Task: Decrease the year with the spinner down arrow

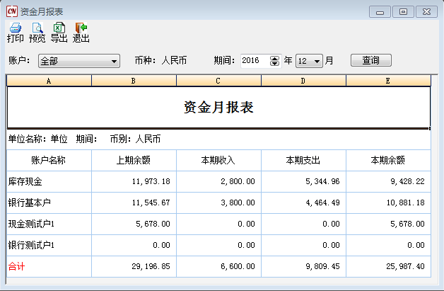Action: tap(275, 64)
